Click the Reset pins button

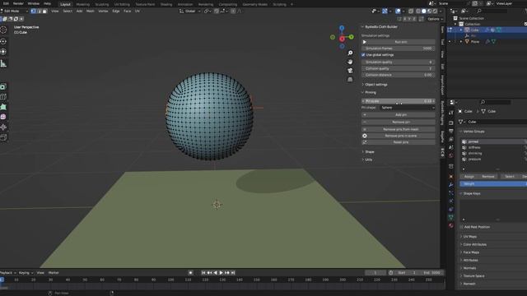click(399, 142)
